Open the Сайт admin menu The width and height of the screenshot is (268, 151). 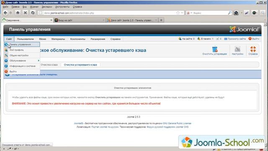[9, 39]
